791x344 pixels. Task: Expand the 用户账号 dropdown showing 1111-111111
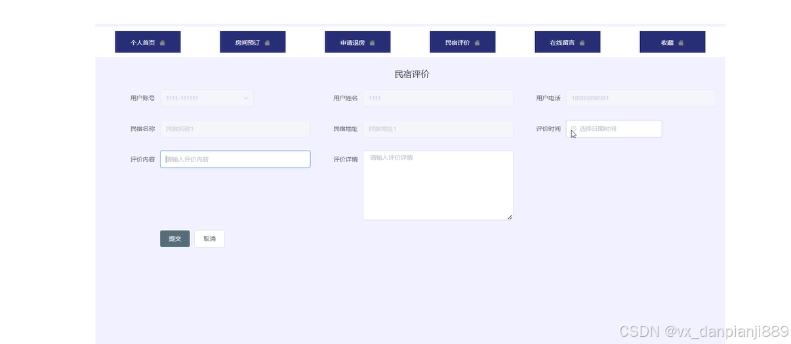[207, 98]
